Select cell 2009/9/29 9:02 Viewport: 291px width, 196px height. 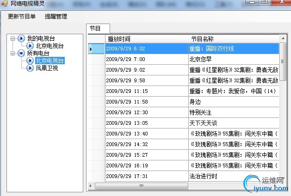click(x=147, y=70)
